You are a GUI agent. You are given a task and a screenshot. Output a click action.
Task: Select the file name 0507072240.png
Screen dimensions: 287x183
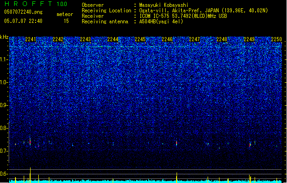click(23, 12)
